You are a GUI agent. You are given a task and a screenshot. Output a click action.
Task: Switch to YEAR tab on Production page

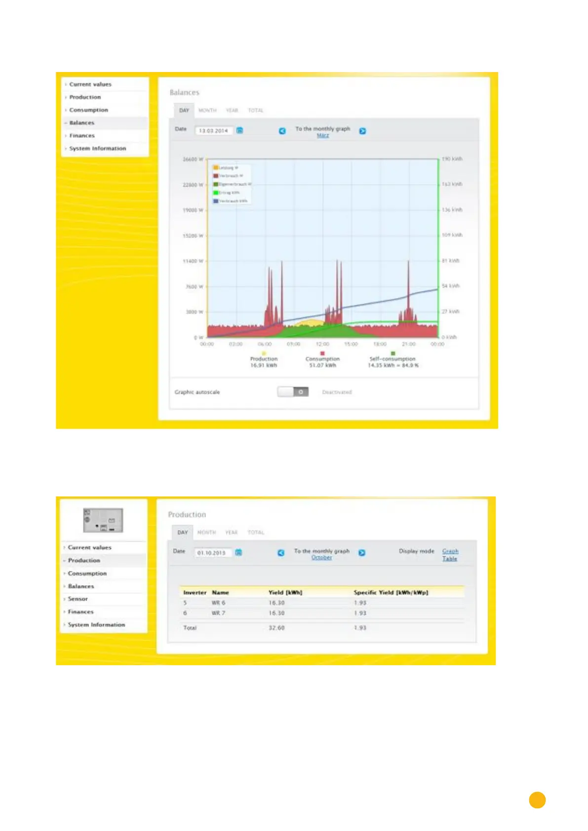coord(232,532)
